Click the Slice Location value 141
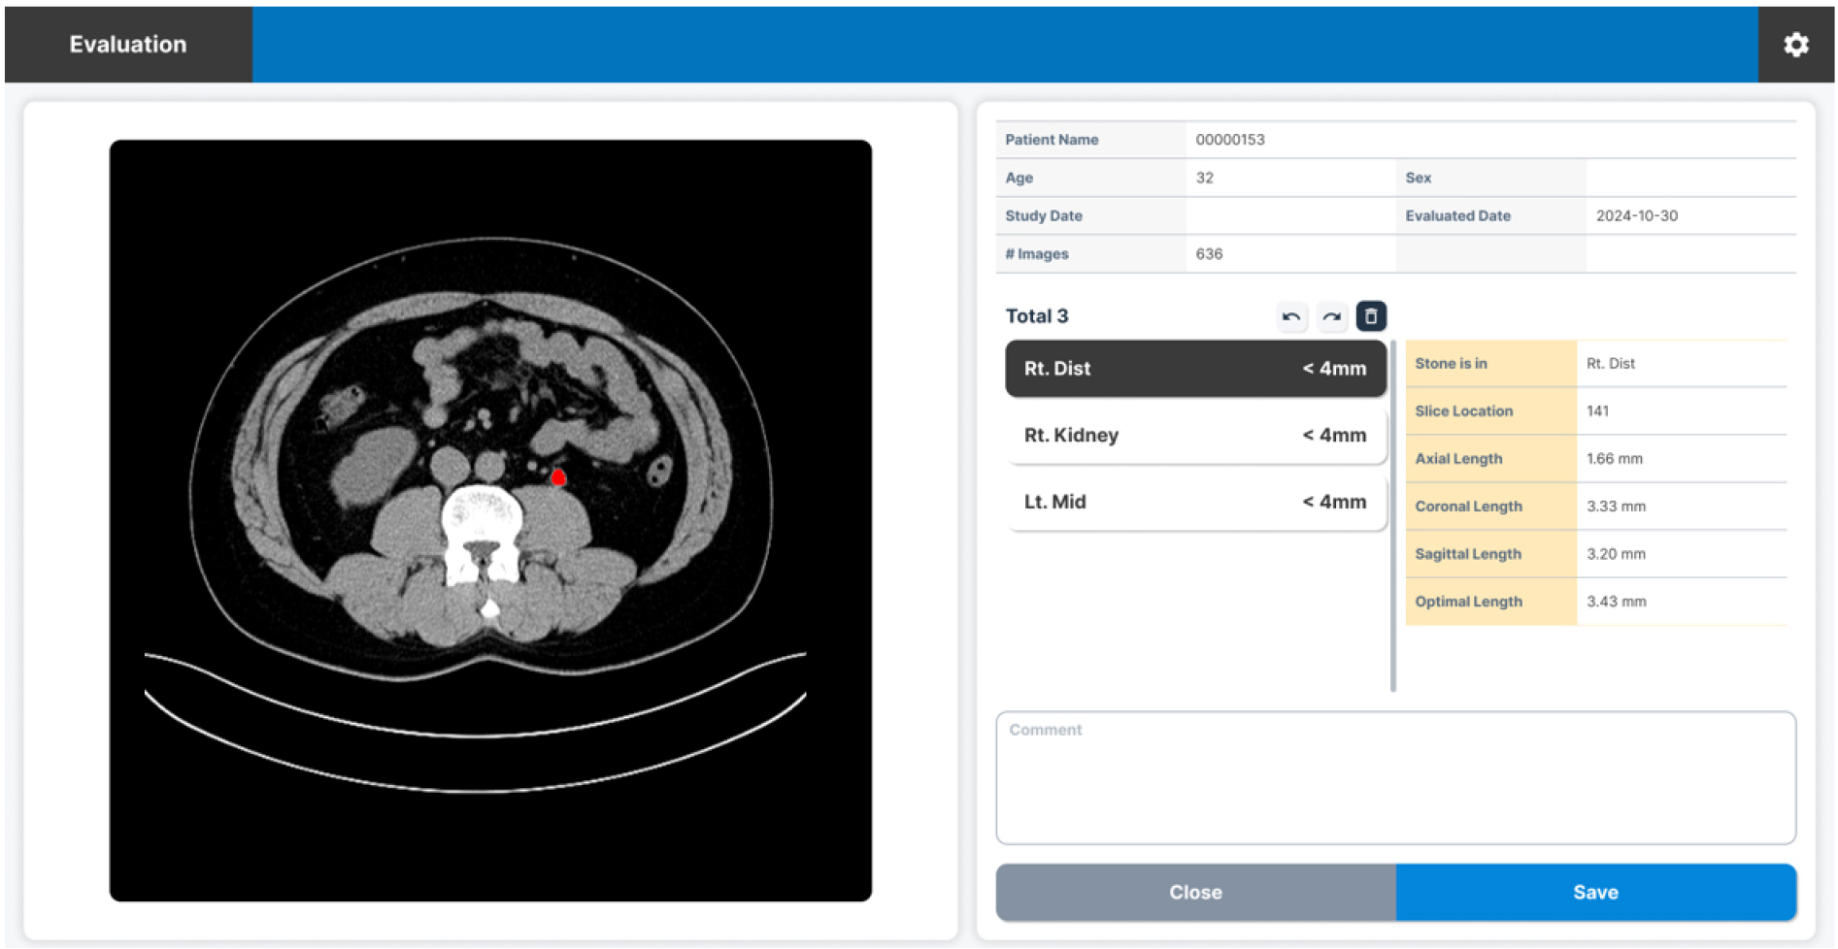This screenshot has height=949, width=1838. click(1597, 411)
